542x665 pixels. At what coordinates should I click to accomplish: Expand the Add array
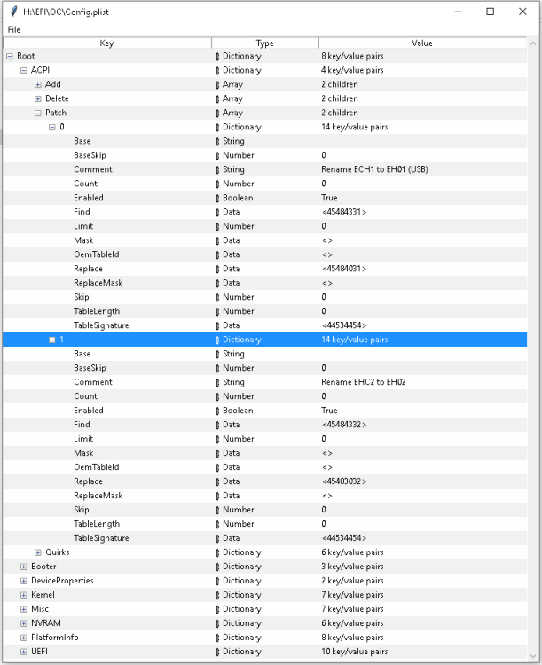[38, 84]
